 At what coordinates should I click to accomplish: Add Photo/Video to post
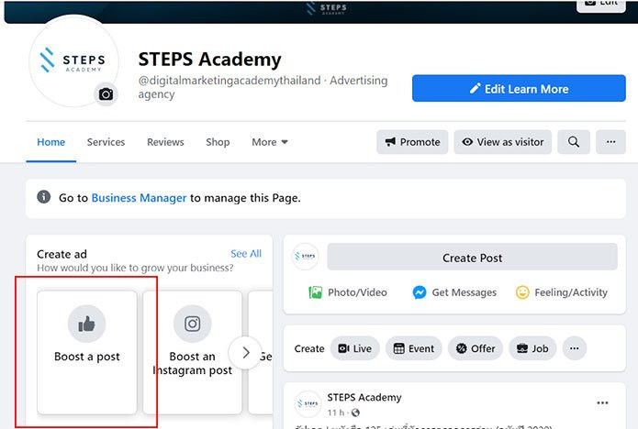tap(348, 292)
